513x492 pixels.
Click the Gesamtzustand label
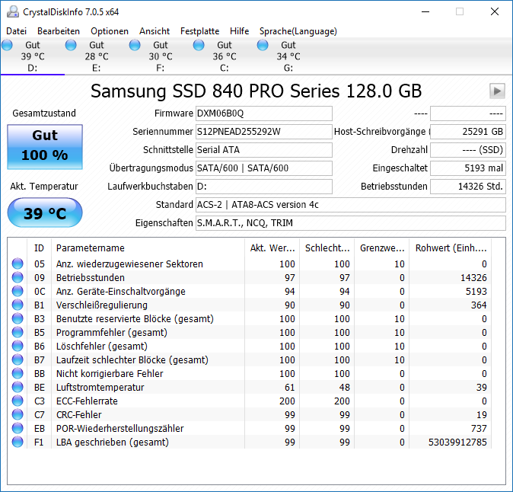[x=44, y=113]
